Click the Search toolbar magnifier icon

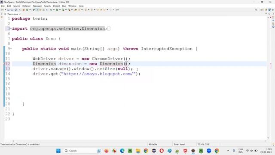coord(256,10)
